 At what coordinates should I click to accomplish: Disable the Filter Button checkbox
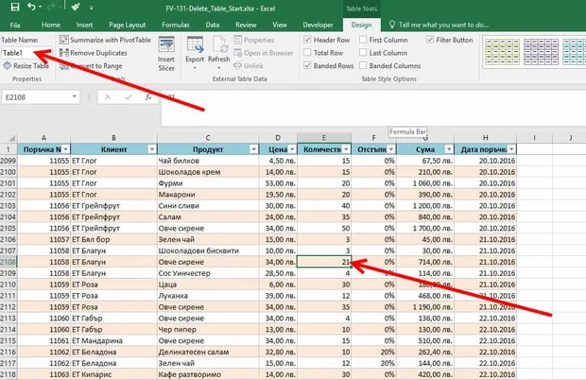(x=430, y=40)
